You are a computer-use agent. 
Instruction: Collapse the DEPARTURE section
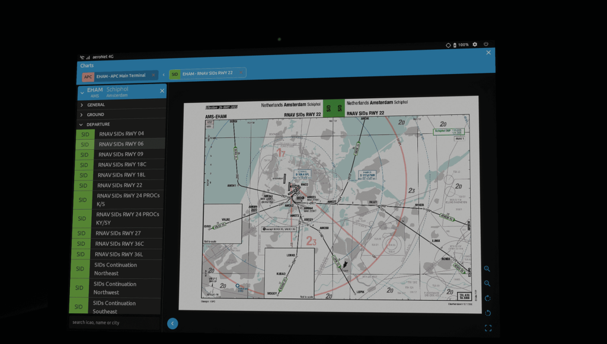[121, 124]
